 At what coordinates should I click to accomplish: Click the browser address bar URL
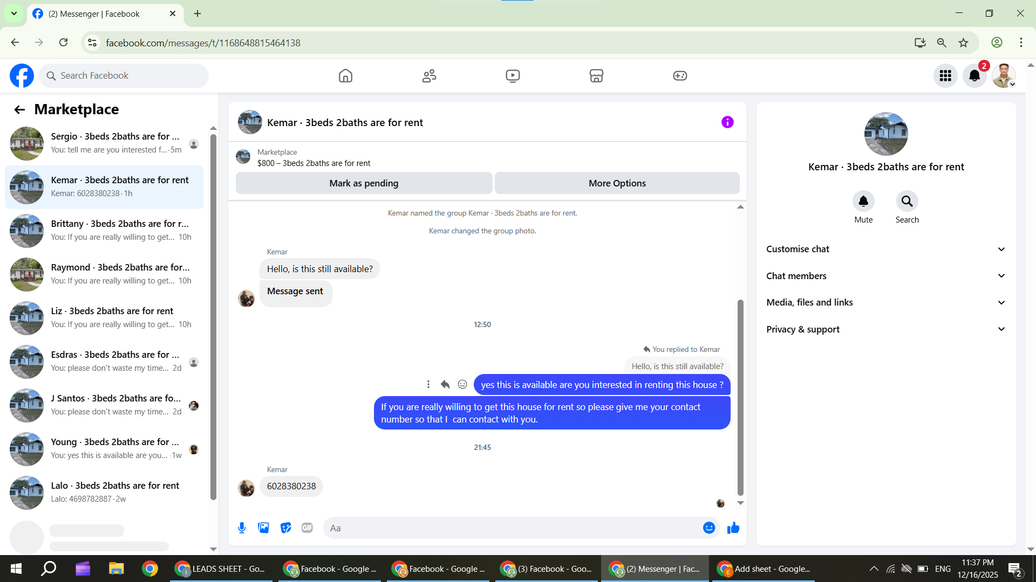(x=203, y=43)
